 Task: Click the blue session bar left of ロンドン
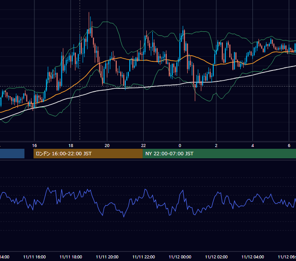(x=12, y=154)
